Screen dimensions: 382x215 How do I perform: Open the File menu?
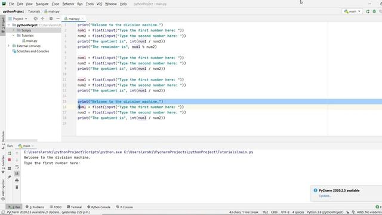point(11,4)
